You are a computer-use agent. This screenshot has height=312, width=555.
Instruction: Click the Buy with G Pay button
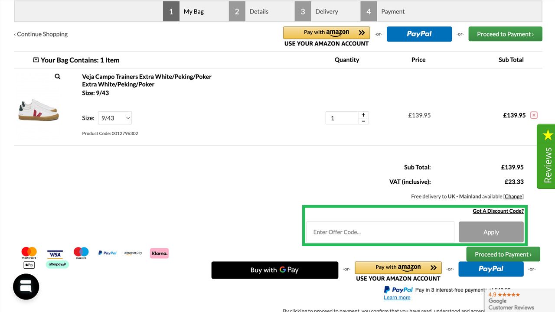pos(275,270)
